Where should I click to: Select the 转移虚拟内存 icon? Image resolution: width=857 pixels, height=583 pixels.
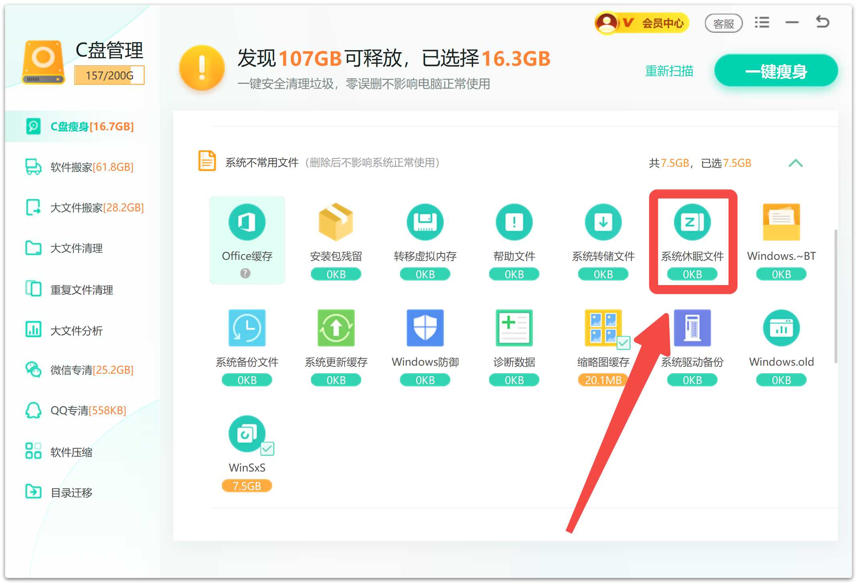425,222
